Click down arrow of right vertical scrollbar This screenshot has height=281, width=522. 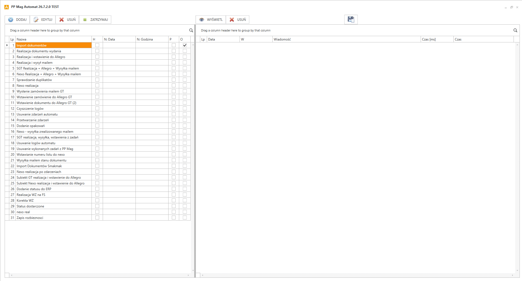[517, 270]
